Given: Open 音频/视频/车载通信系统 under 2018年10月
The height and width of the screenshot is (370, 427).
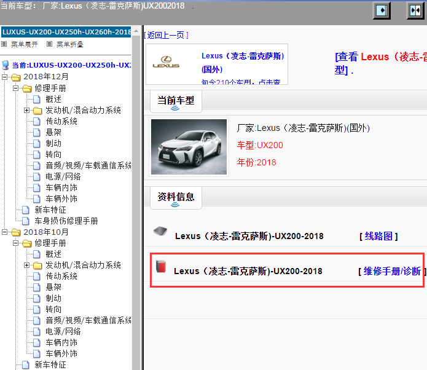Looking at the screenshot, I should [x=88, y=320].
